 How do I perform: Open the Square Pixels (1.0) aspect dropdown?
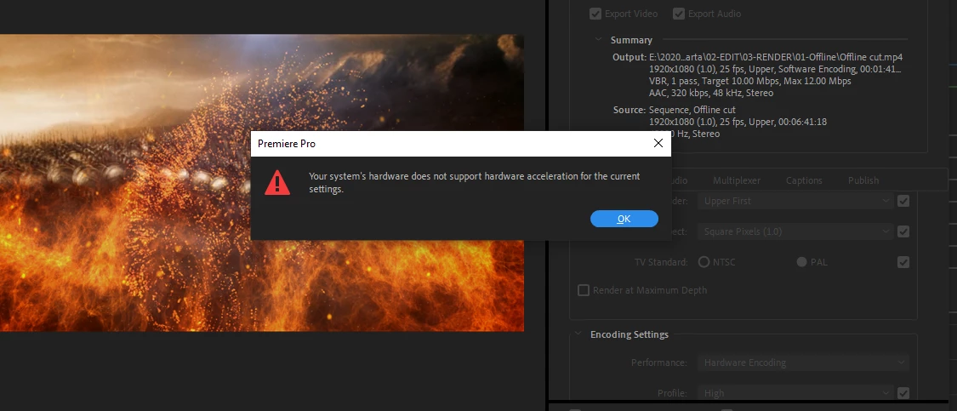coord(796,231)
